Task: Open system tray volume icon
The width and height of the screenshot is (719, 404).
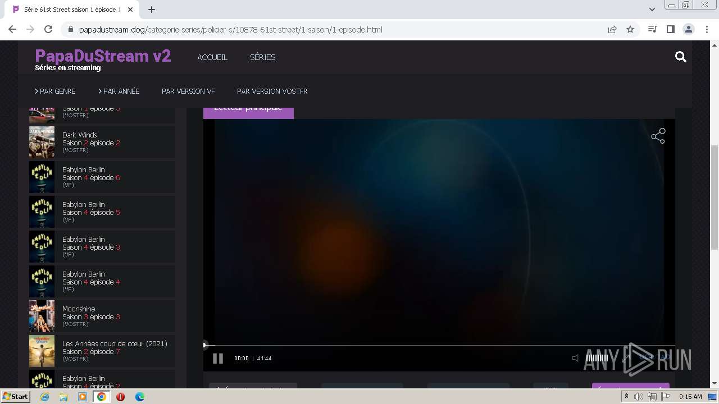Action: tap(639, 397)
